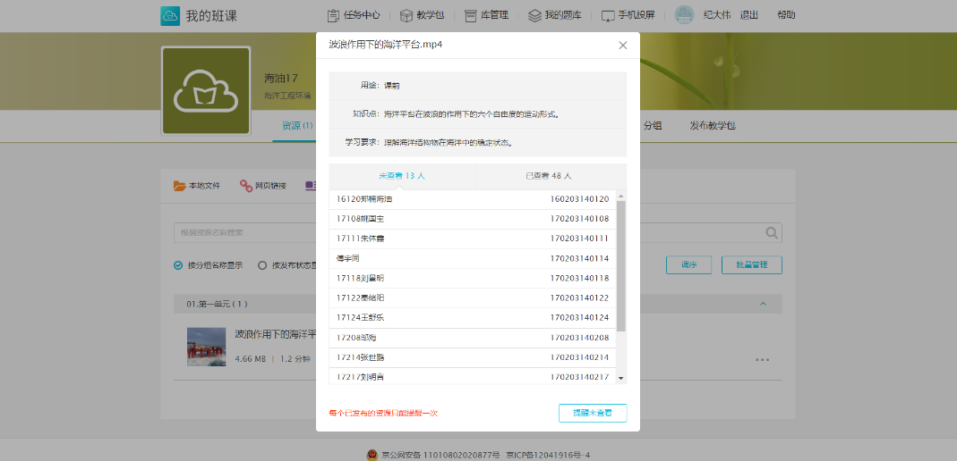
Task: Click the 手机投屏 screen cast icon
Action: pos(608,15)
